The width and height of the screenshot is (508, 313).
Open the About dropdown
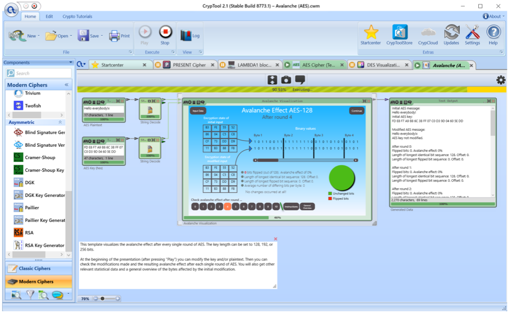[x=493, y=16]
